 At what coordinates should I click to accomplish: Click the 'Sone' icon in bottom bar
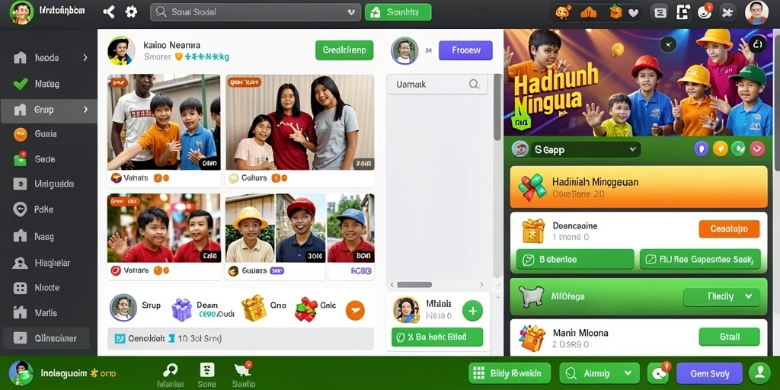click(207, 369)
